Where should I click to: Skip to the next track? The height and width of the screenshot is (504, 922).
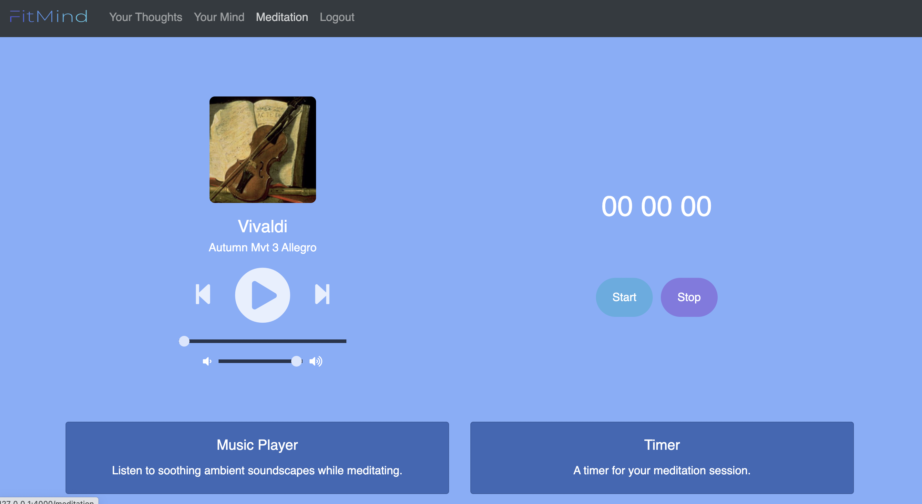point(322,294)
